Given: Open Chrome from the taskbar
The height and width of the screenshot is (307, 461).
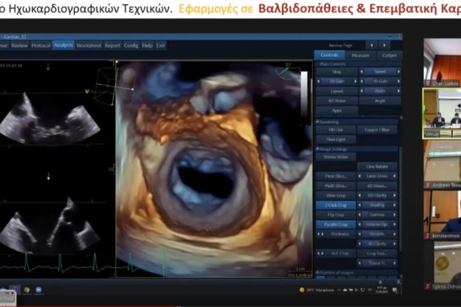Looking at the screenshot, I should point(27,290).
